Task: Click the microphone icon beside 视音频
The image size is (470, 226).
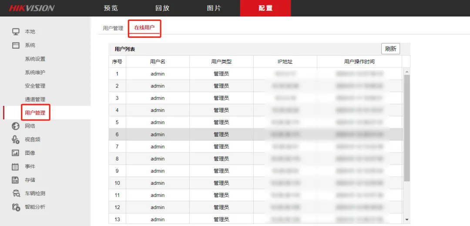Action: tap(16, 140)
